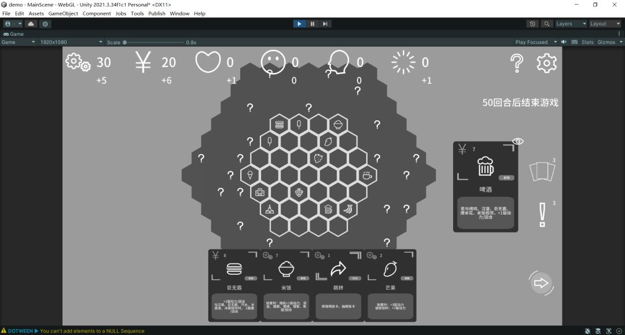Toggle the Stats overlay
This screenshot has width=625, height=335.
click(x=587, y=42)
